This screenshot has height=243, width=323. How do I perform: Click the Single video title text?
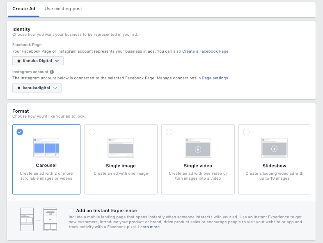point(198,166)
